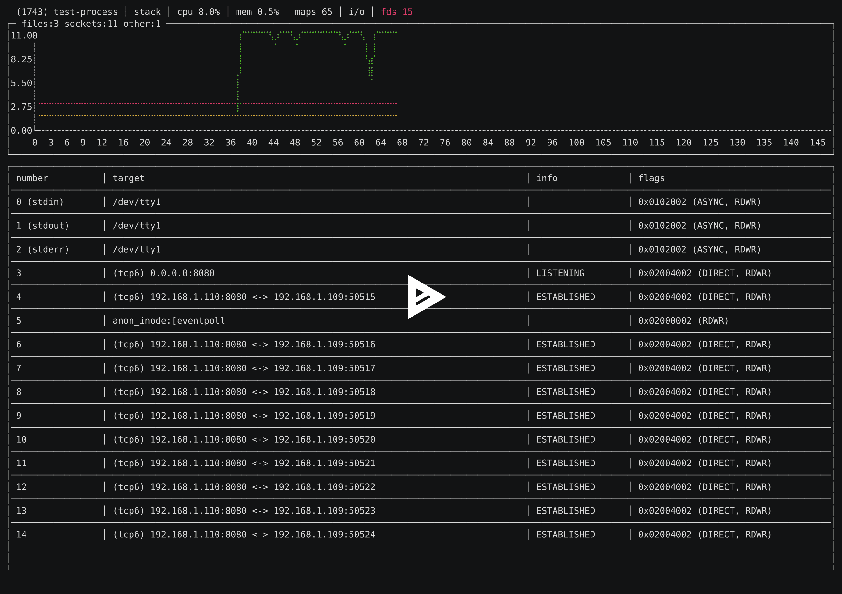Click the connection ending in port 50519
This screenshot has width=842, height=594.
pyautogui.click(x=244, y=416)
